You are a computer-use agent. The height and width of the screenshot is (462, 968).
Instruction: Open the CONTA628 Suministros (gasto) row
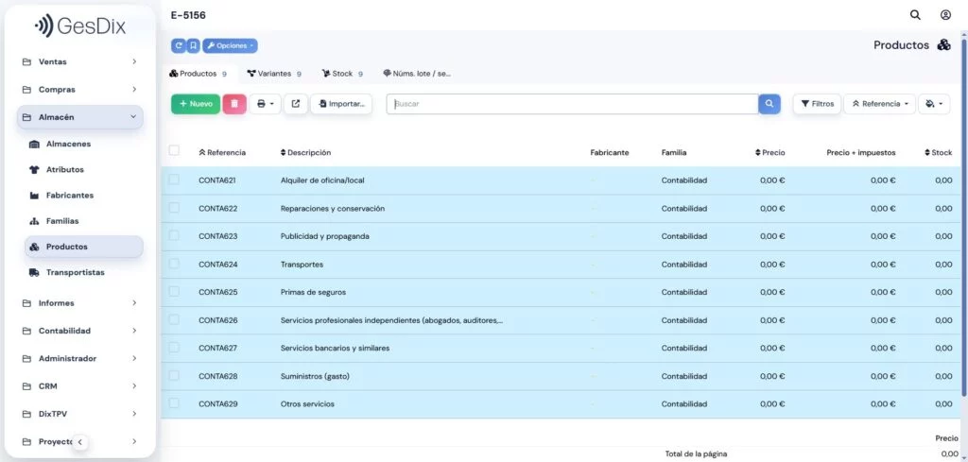point(562,376)
